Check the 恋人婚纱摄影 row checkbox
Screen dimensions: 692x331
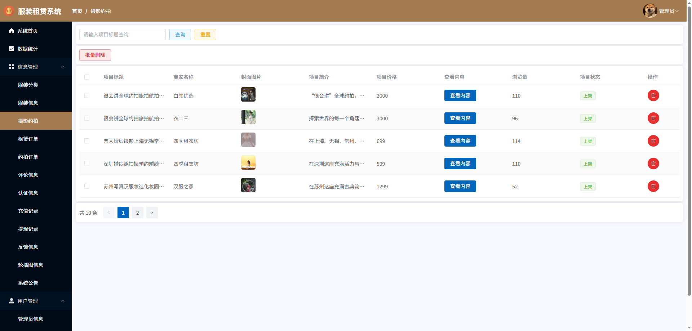(x=87, y=141)
